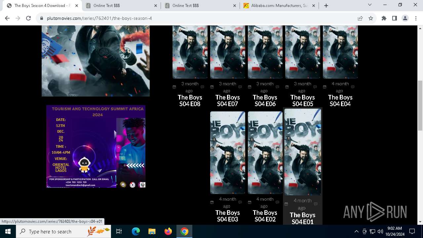Click the forward navigation arrow
This screenshot has height=238, width=423.
(18, 18)
